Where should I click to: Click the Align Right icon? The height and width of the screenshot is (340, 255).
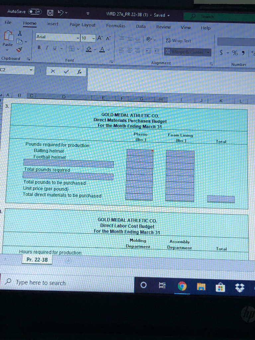click(x=137, y=51)
